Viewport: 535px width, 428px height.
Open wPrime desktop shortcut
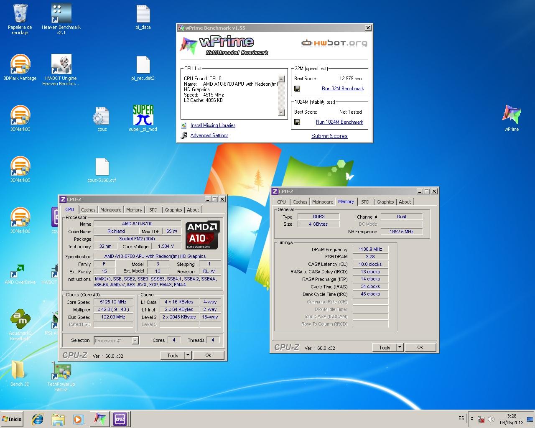tap(512, 119)
